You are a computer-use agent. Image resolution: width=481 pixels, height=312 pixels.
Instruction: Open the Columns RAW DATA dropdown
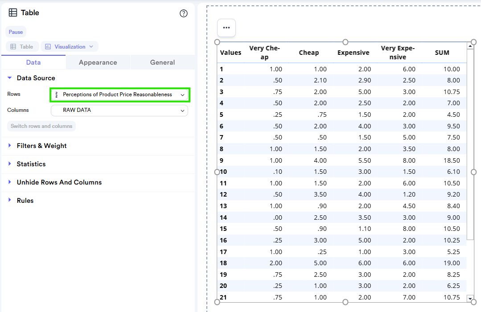(x=119, y=110)
